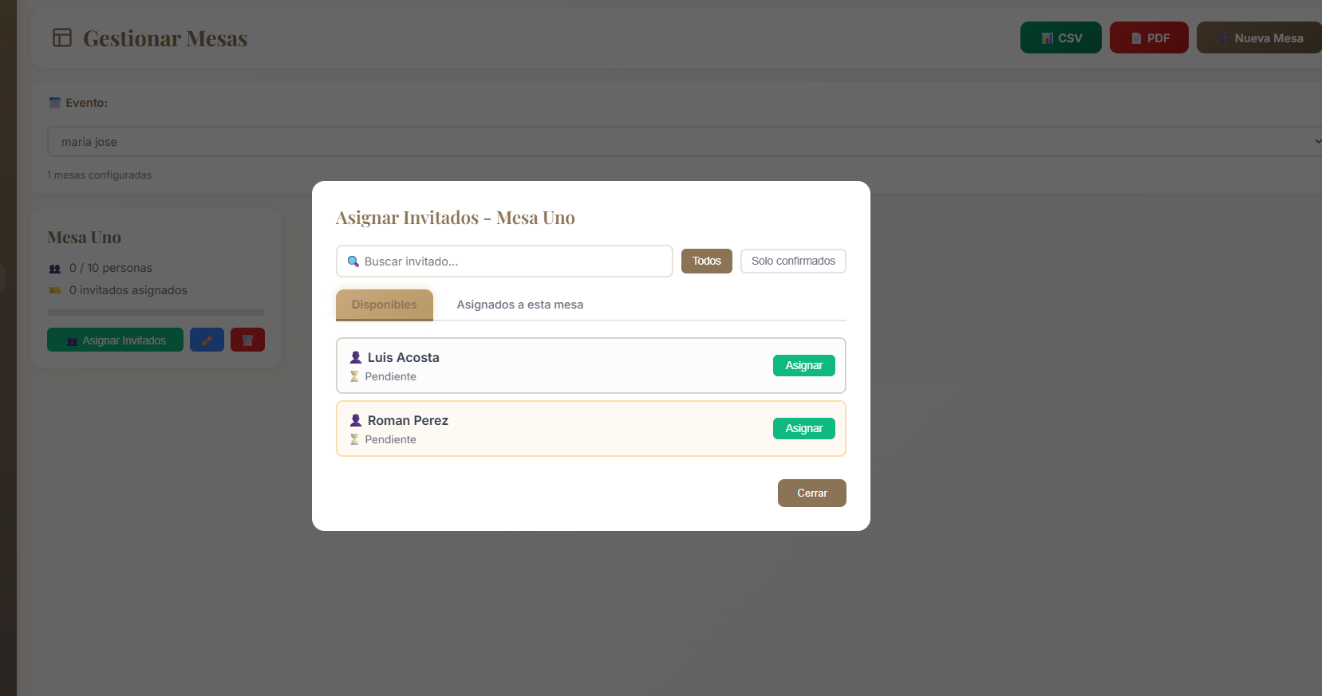Enable the Todos guest filter
This screenshot has width=1322, height=696.
coord(706,261)
